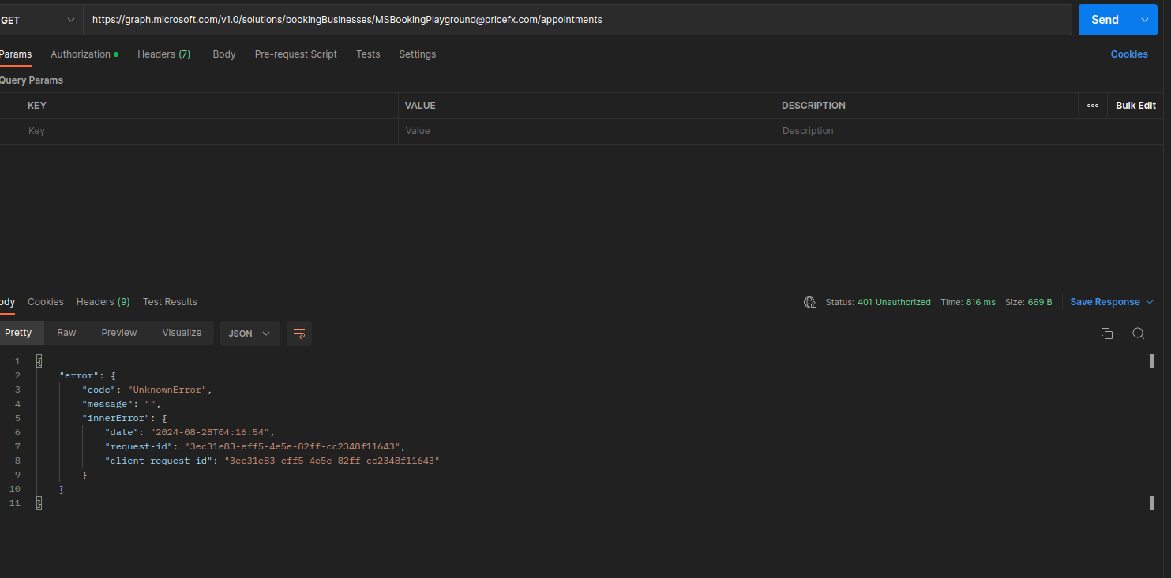1171x578 pixels.
Task: Select the Raw view mode
Action: (x=66, y=333)
